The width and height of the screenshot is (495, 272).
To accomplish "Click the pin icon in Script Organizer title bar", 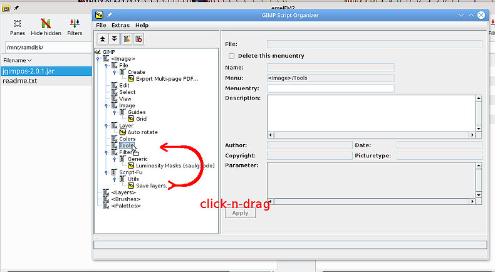I will coord(109,15).
